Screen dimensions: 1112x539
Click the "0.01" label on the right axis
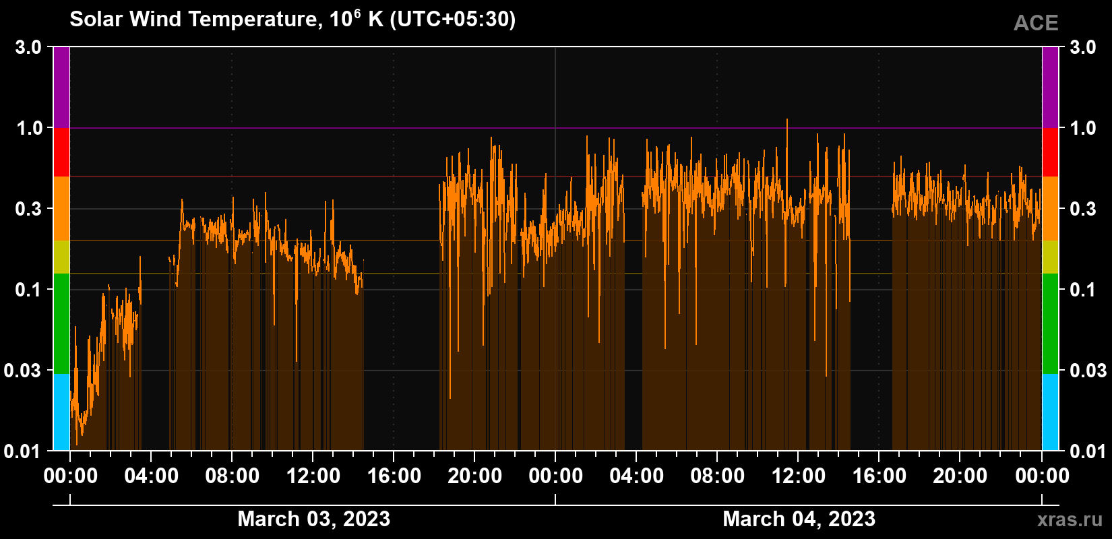[x=1089, y=451]
